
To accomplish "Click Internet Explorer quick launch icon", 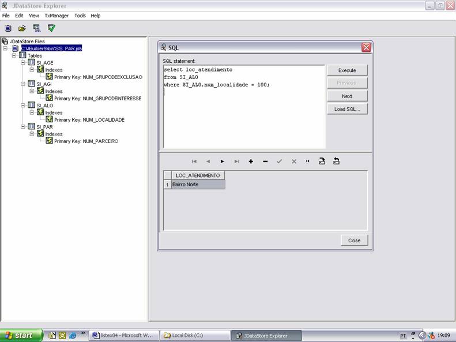I will (73, 335).
